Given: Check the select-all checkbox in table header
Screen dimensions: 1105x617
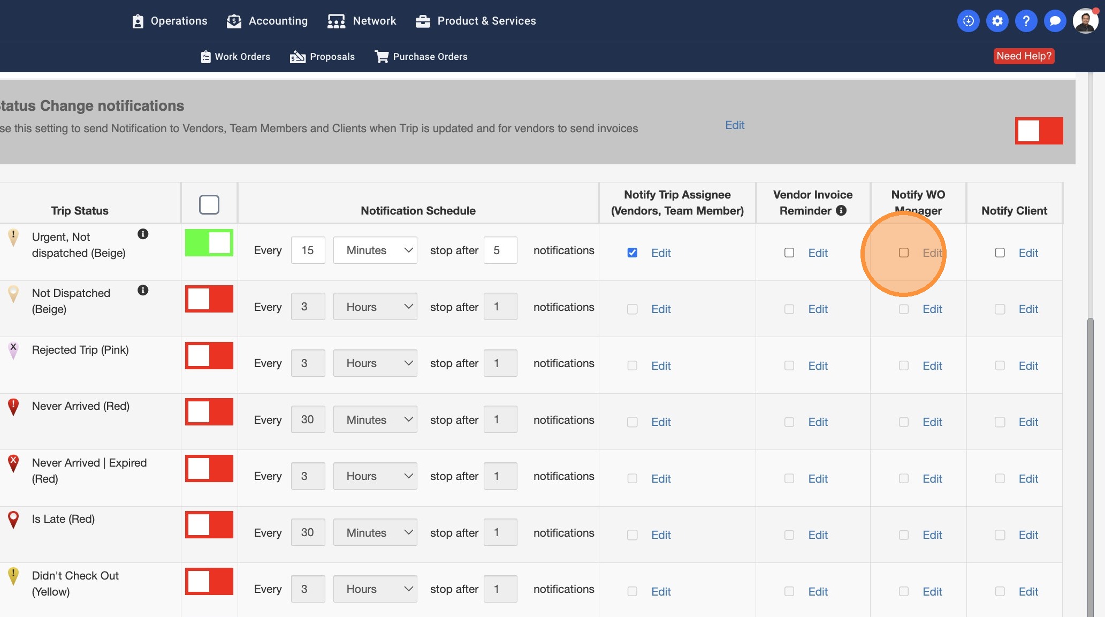Looking at the screenshot, I should [x=209, y=204].
